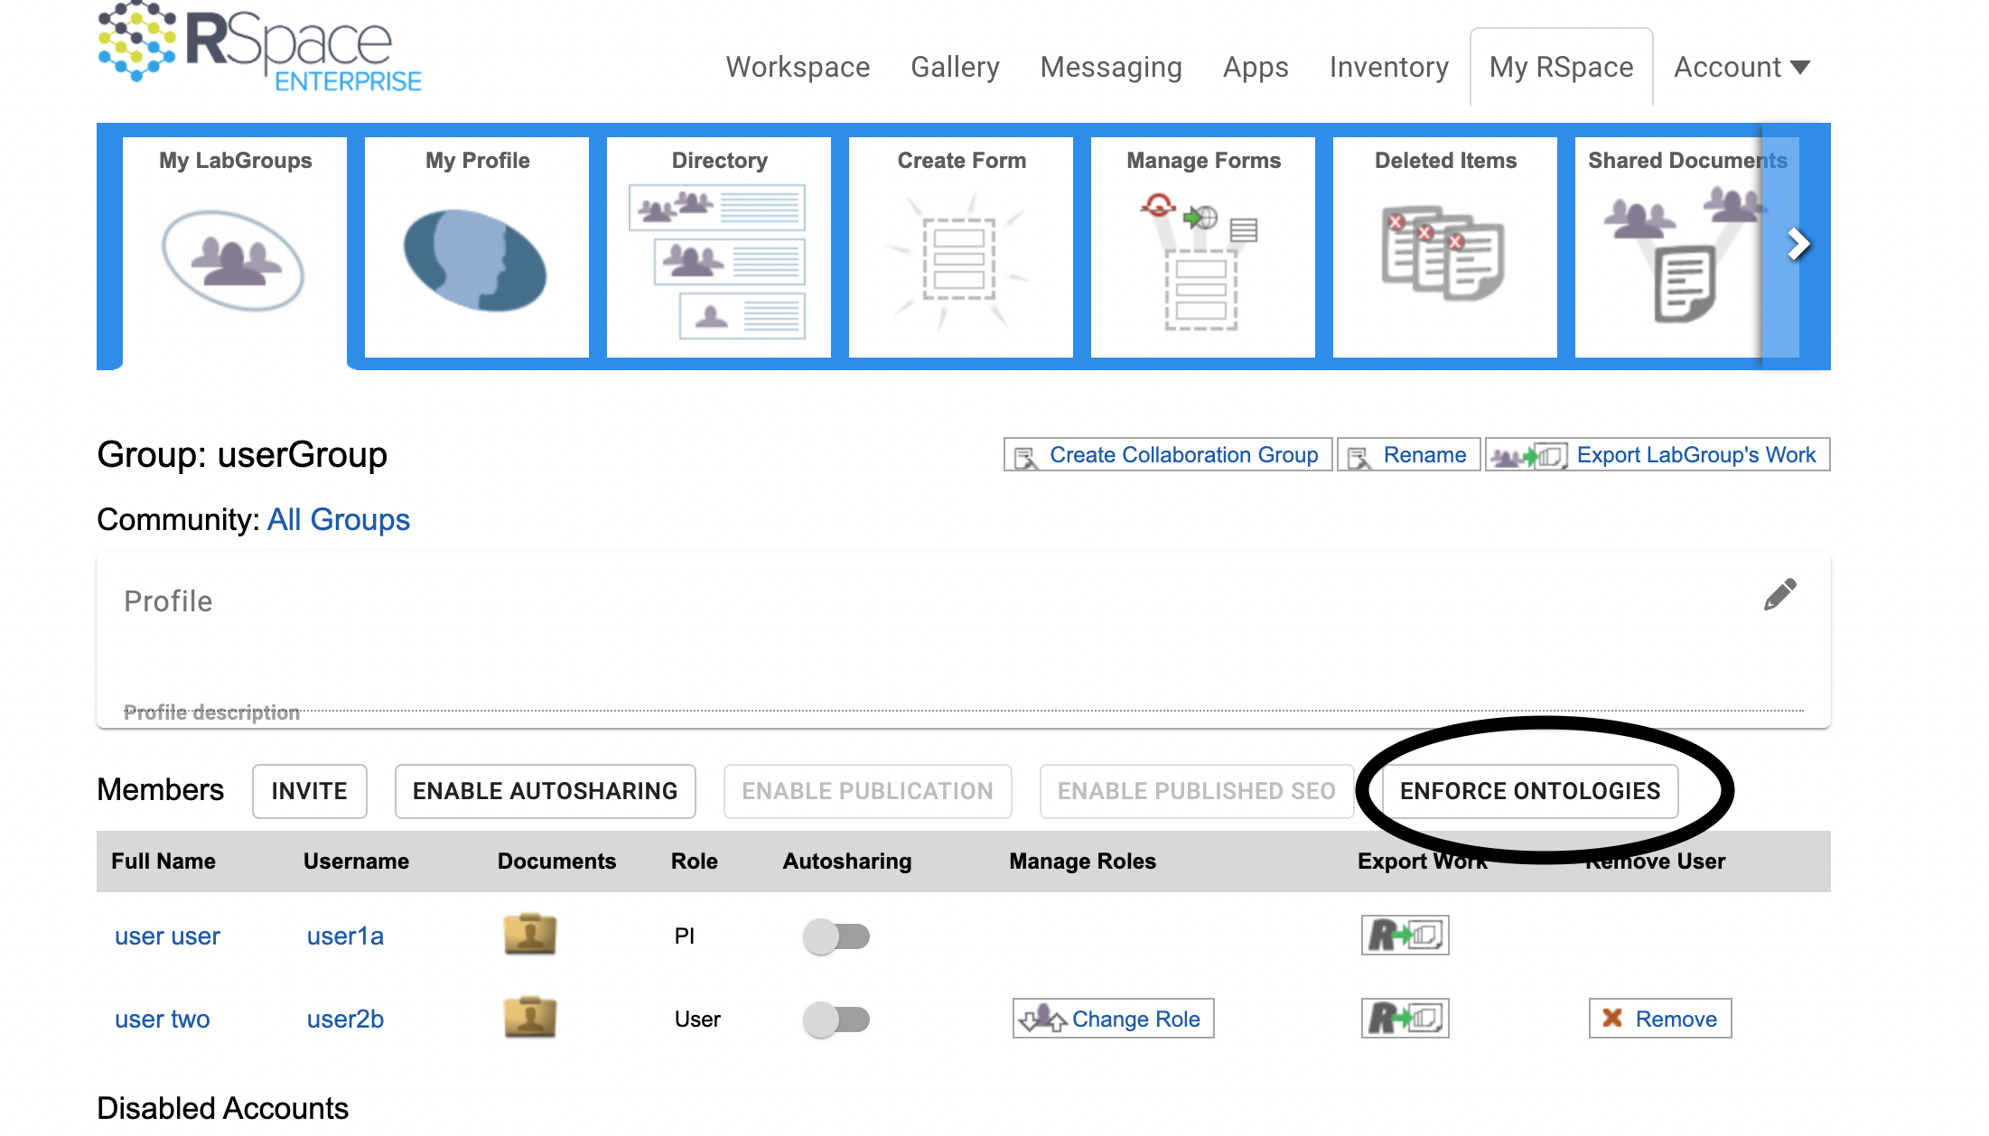
Task: Open profile of user two
Action: point(162,1020)
